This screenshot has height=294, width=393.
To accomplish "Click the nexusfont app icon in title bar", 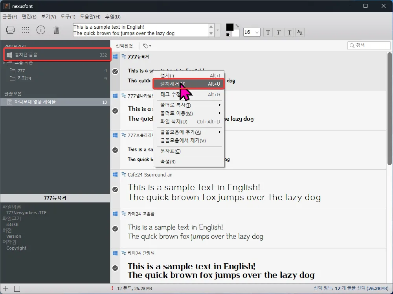I will [x=7, y=6].
